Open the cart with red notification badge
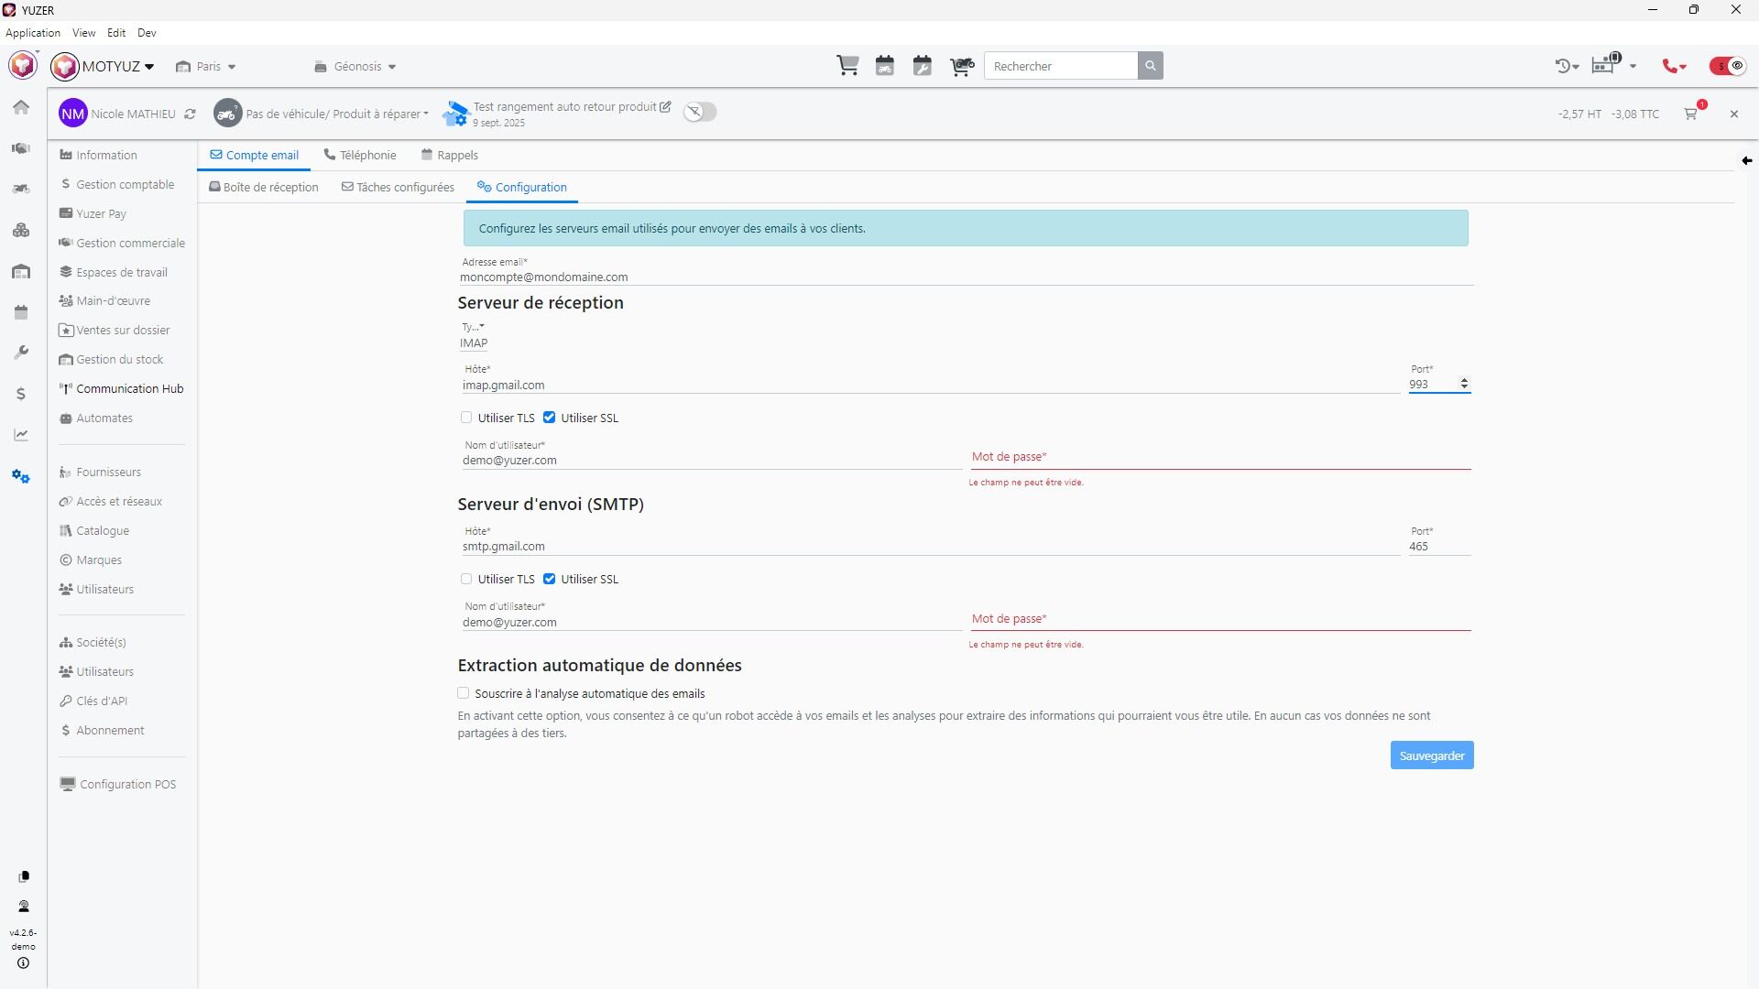 point(1691,114)
